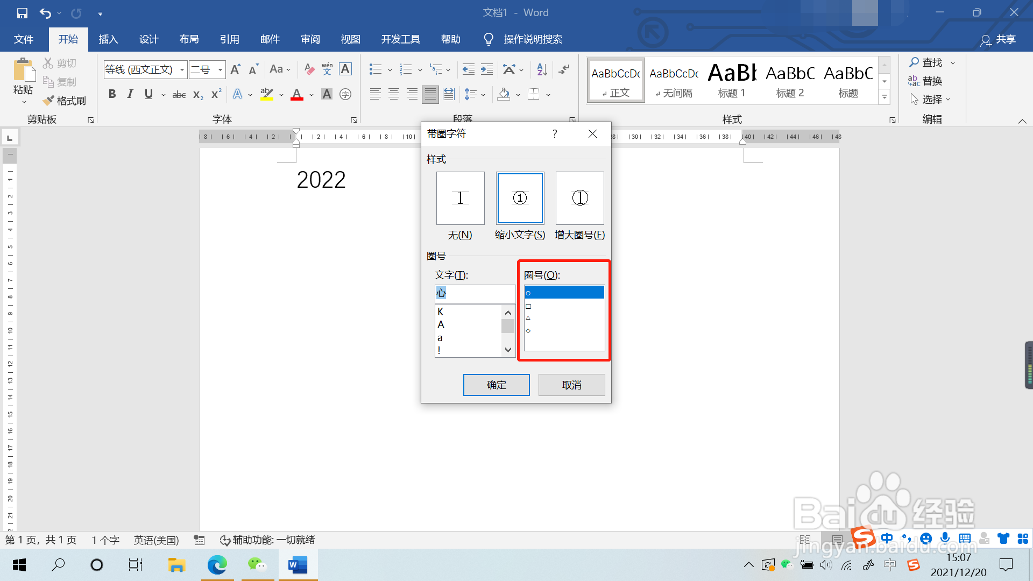Viewport: 1033px width, 581px height.
Task: Switch to the 插入 ribbon tab
Action: point(108,39)
